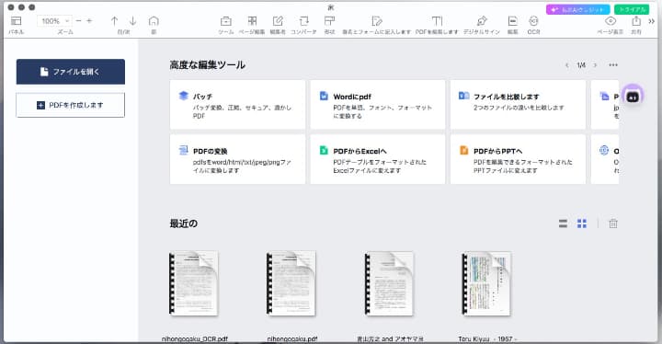Click the nihongooaku.pdf file name
Image resolution: width=662 pixels, height=344 pixels.
tap(292, 338)
